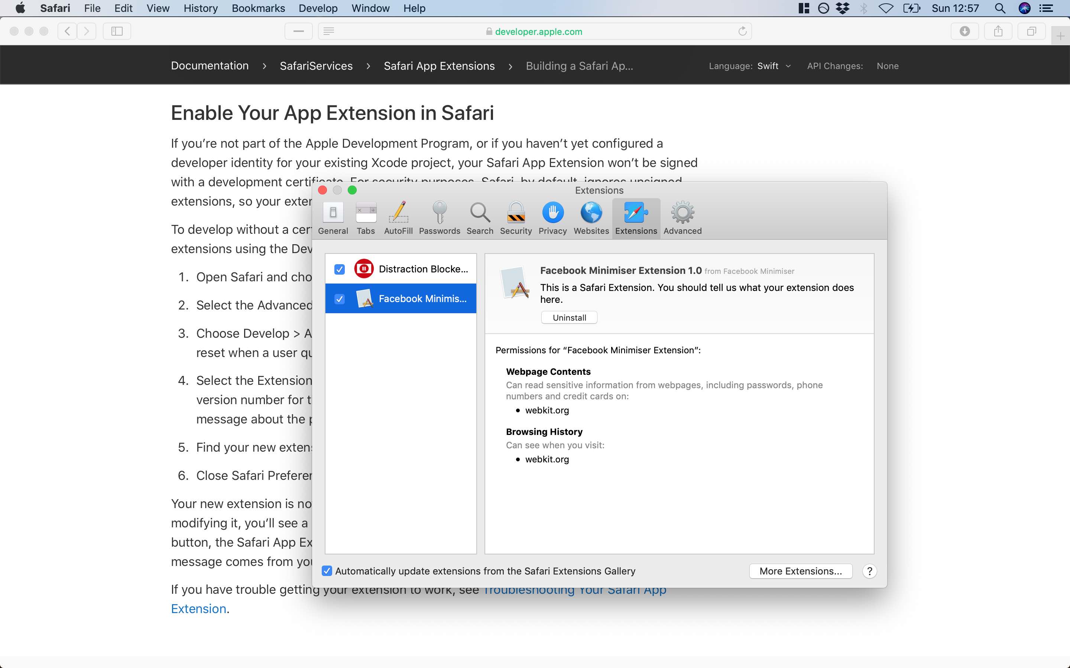
Task: Open the Tabs preferences pane
Action: [366, 219]
